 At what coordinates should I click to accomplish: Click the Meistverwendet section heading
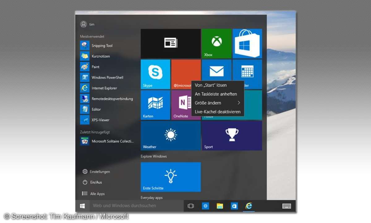click(x=92, y=37)
